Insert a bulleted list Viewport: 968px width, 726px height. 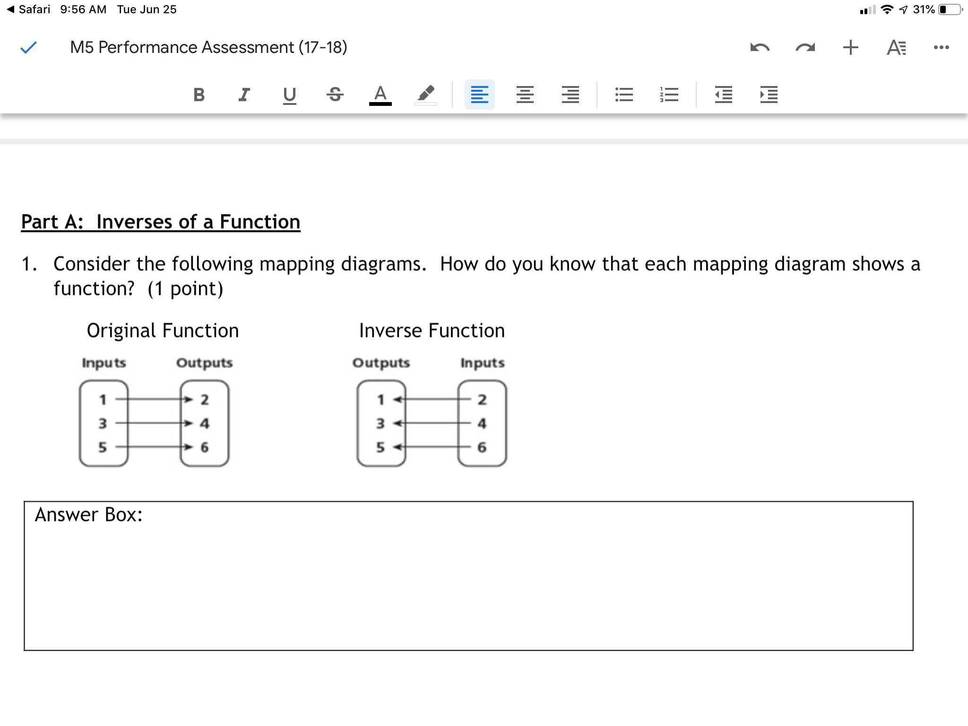click(623, 95)
